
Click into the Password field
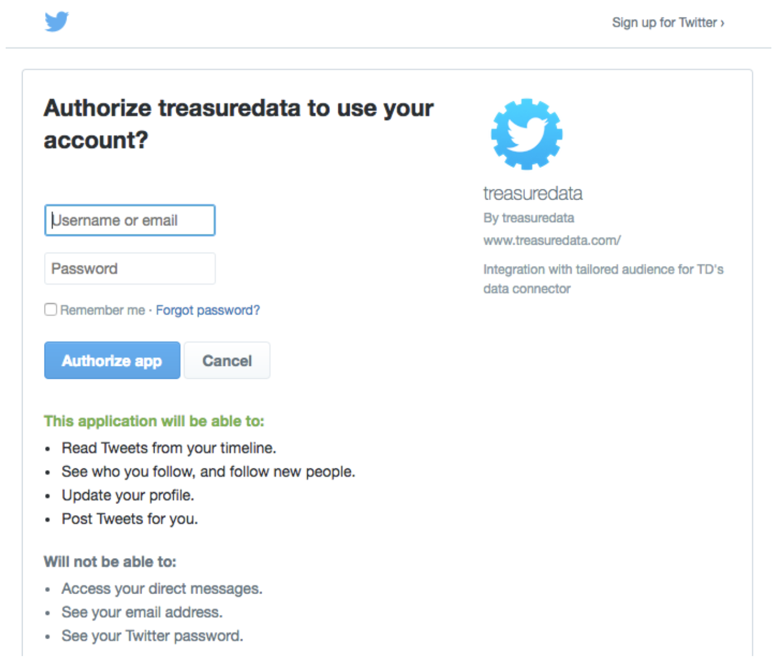click(130, 269)
